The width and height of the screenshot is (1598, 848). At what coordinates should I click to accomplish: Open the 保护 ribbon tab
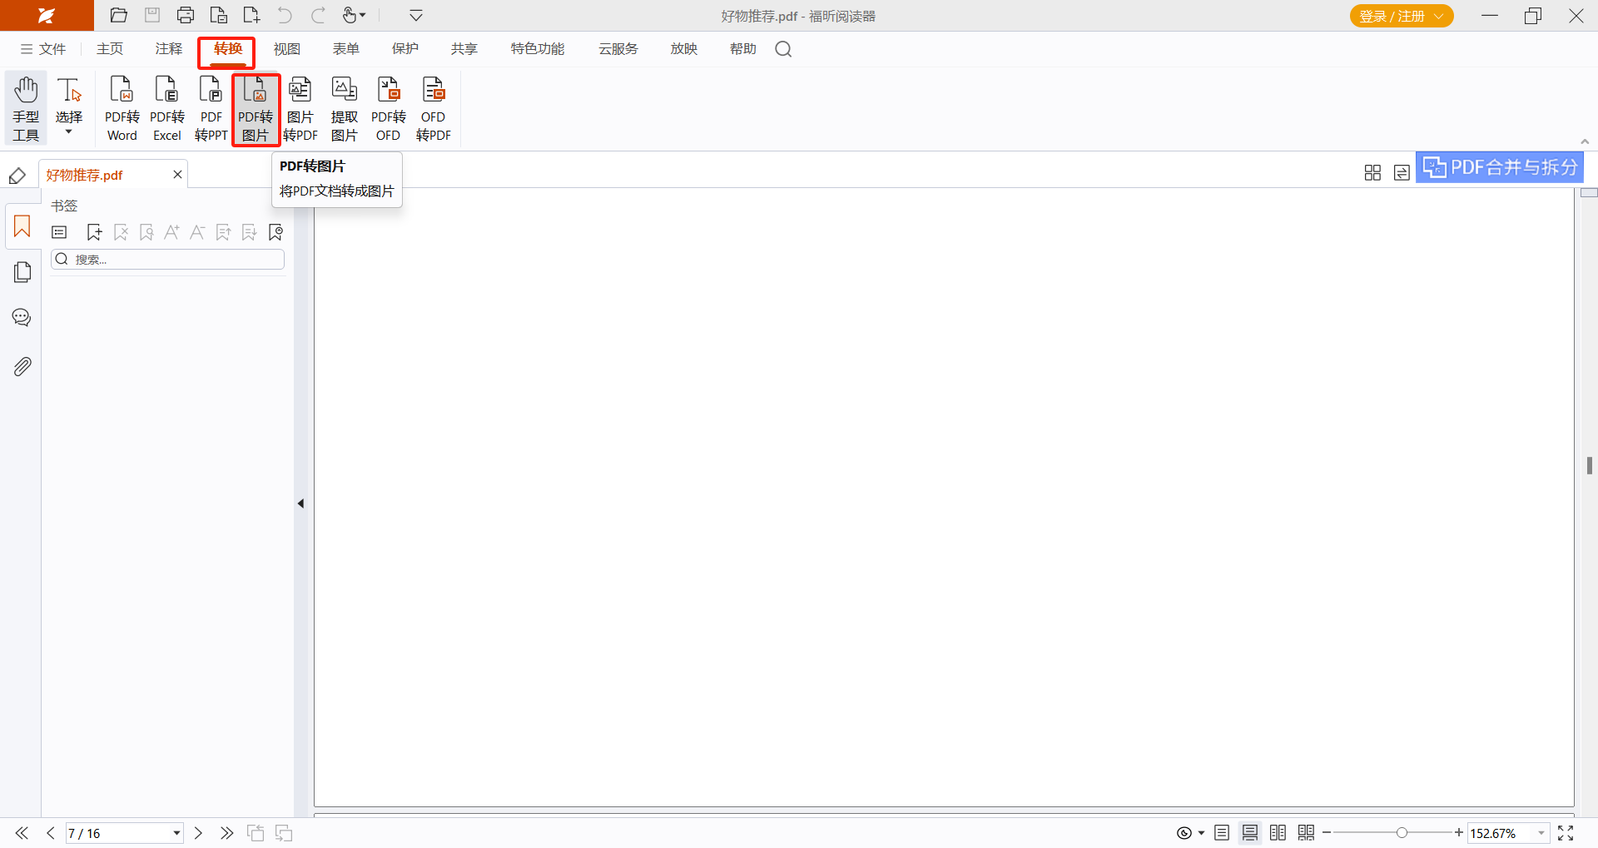(x=404, y=49)
